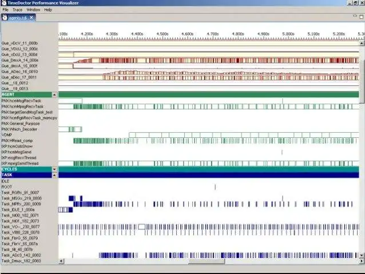Open the Help menu
The width and height of the screenshot is (365, 274).
point(48,10)
